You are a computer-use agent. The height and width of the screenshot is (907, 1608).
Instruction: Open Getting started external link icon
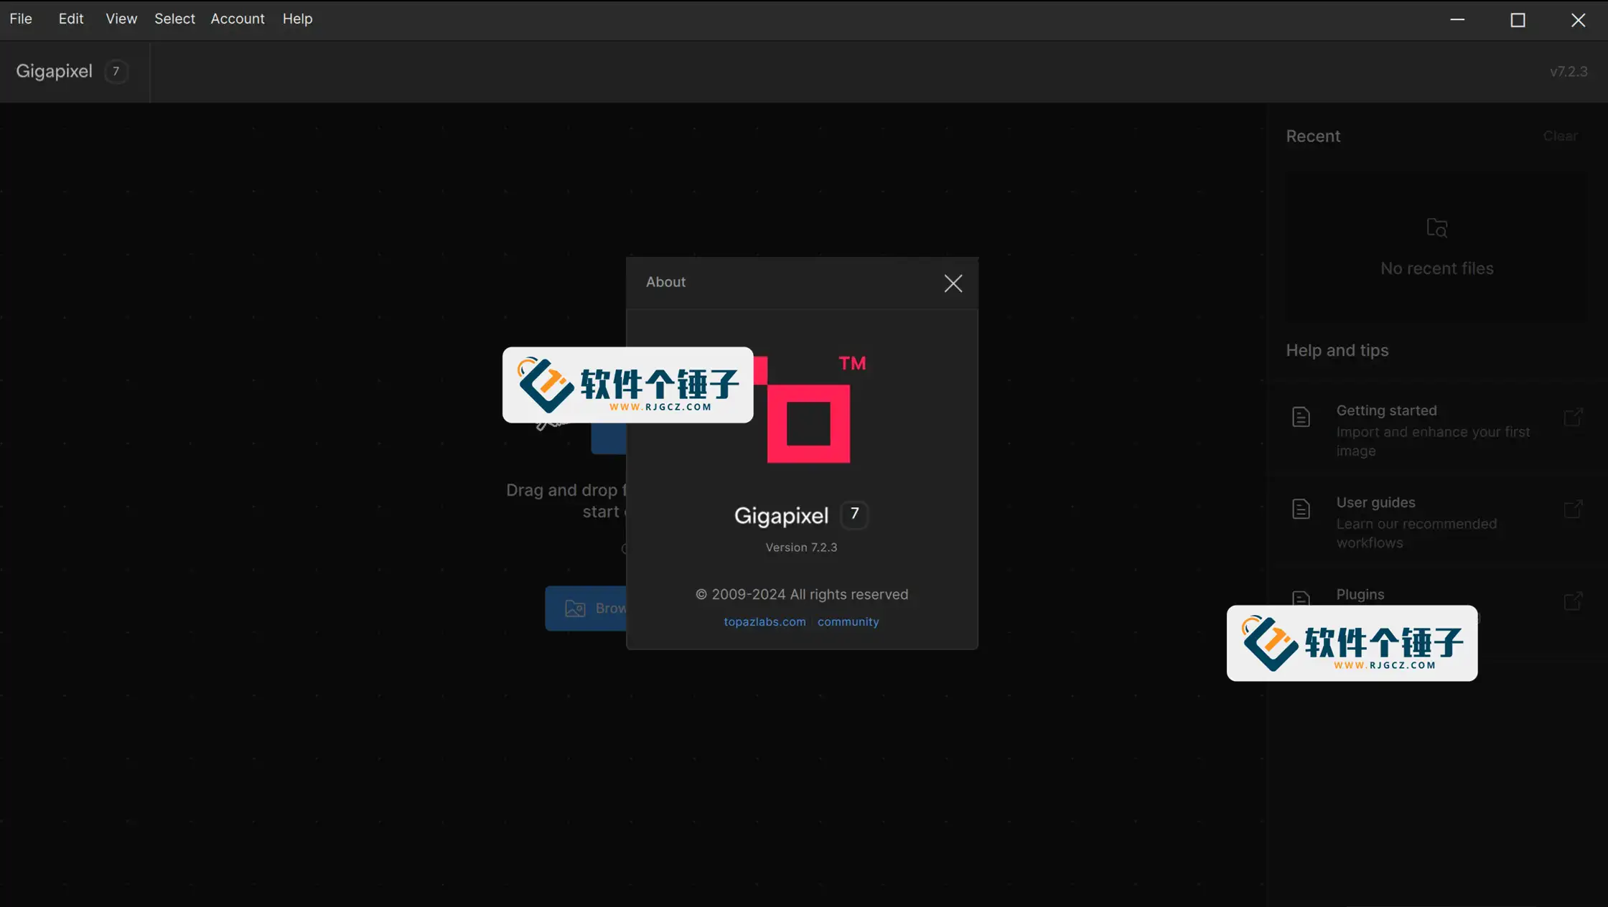tap(1573, 417)
